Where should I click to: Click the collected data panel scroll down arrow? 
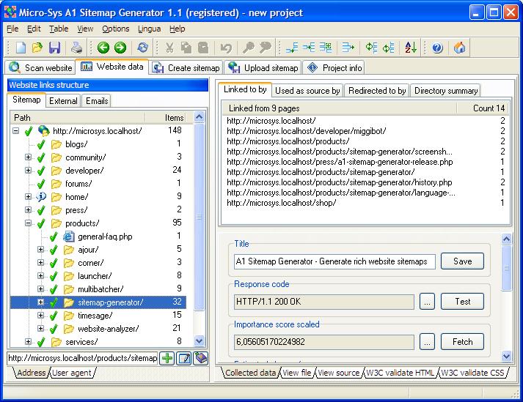coord(506,356)
